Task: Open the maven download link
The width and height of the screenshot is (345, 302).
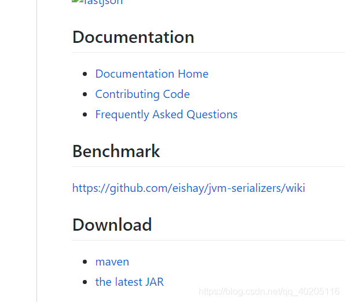Action: pos(112,262)
